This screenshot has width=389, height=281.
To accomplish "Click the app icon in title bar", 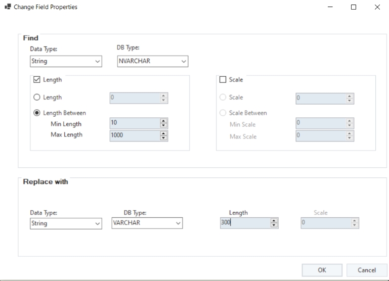I will click(x=8, y=7).
